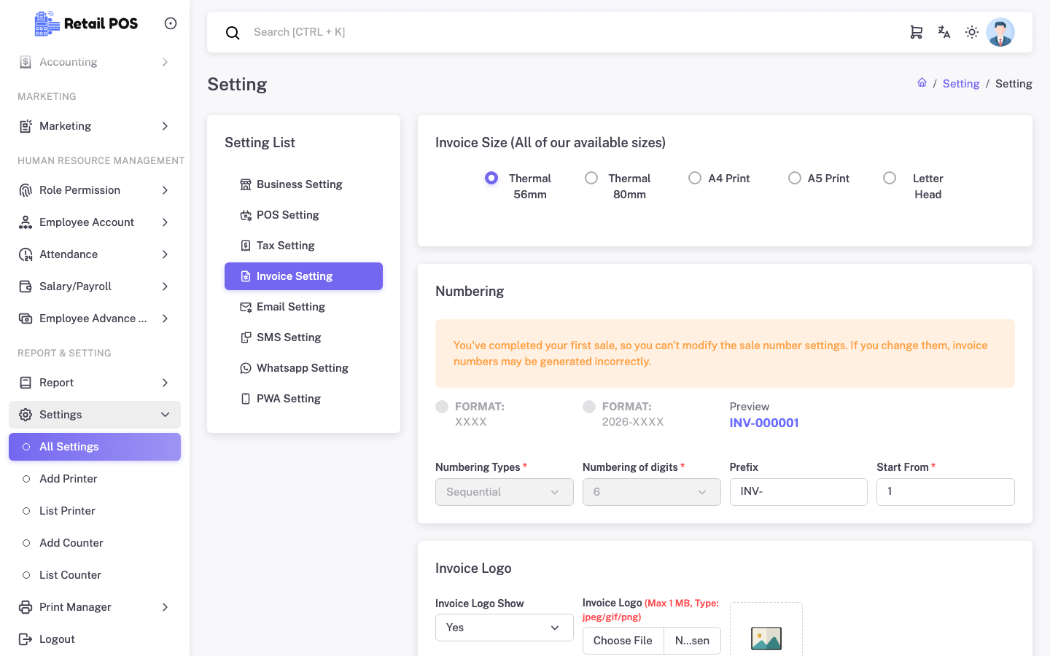Viewport: 1050px width, 656px height.
Task: Click the Employee Account icon
Action: 26,222
